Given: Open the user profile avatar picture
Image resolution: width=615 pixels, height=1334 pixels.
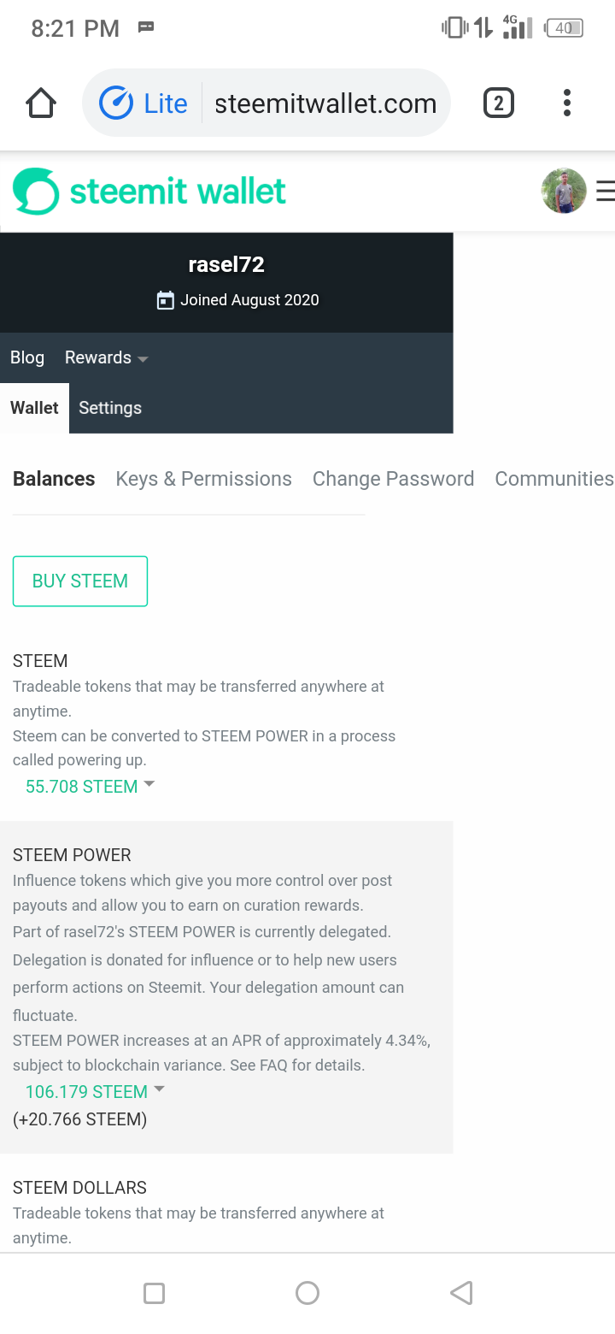Looking at the screenshot, I should (564, 191).
